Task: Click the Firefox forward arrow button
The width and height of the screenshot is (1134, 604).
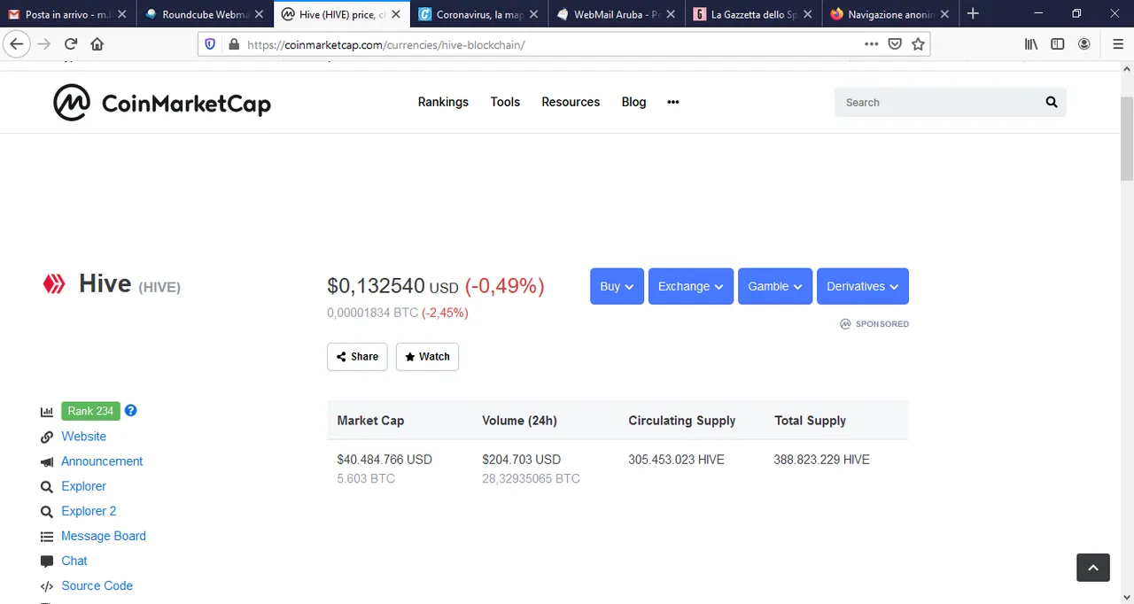Action: [44, 44]
